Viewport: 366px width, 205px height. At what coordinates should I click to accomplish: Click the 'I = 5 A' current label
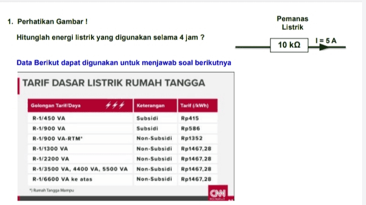point(326,41)
